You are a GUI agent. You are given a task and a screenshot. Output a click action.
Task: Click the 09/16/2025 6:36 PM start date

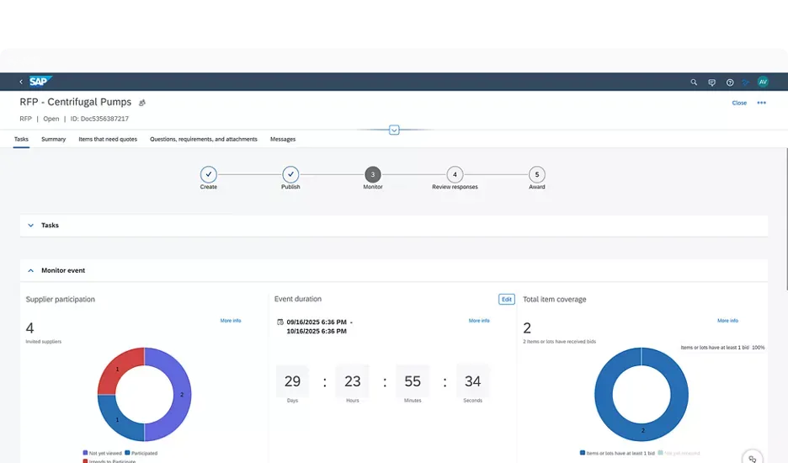[317, 322]
